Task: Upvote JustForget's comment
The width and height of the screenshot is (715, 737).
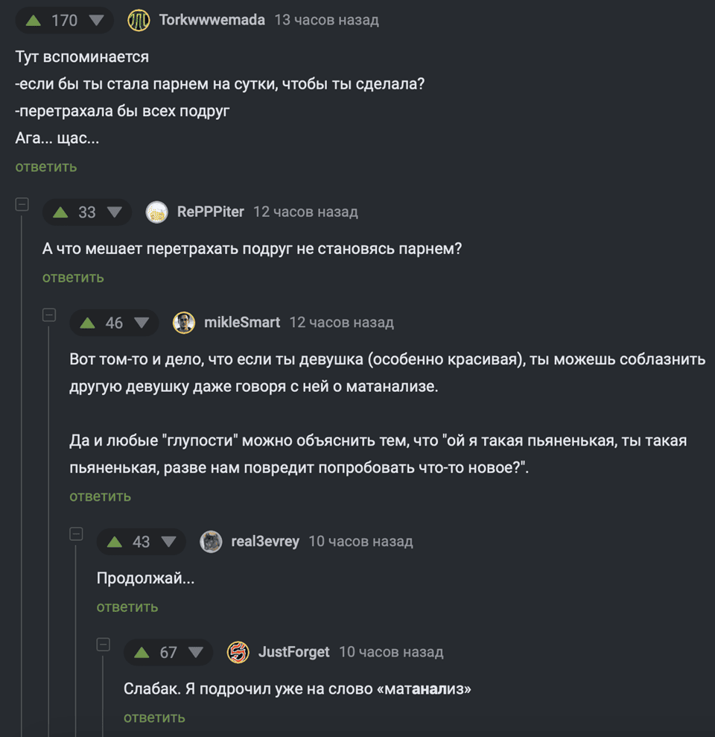Action: pos(142,651)
